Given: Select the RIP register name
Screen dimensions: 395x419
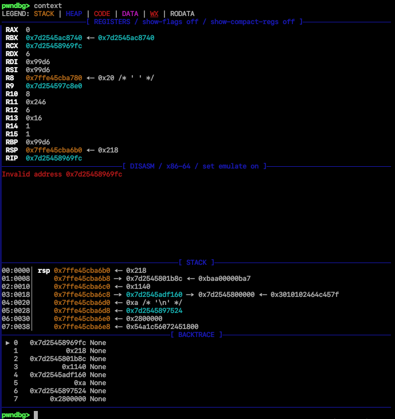Looking at the screenshot, I should (x=11, y=158).
